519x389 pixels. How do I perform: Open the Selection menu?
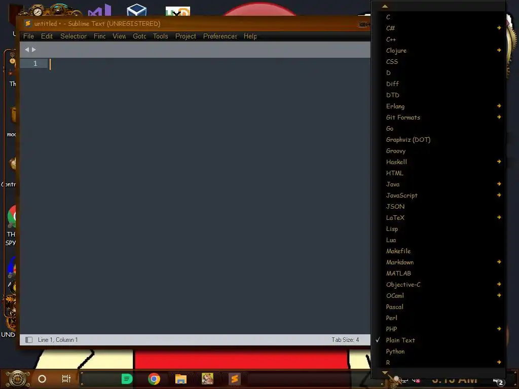(x=73, y=36)
